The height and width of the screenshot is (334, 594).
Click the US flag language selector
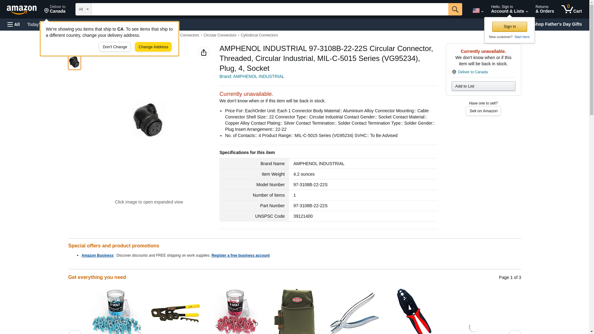pos(478,11)
